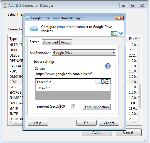Switch to the Server tab
This screenshot has width=150, height=143.
point(34,42)
